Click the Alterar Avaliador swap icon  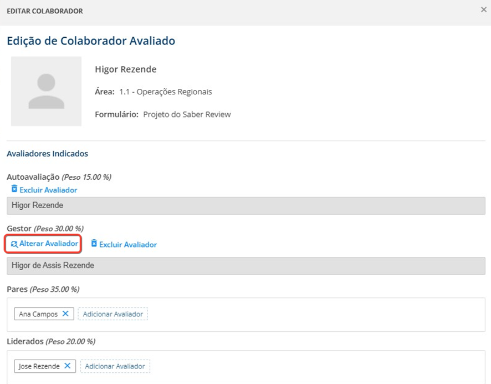coord(14,244)
